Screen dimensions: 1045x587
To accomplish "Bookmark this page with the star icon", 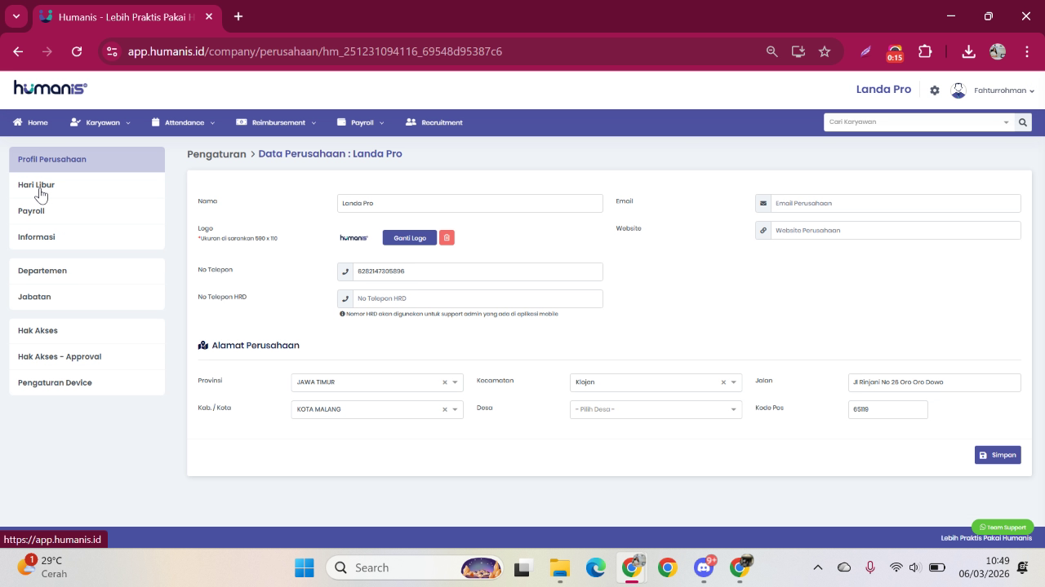I will tap(825, 51).
